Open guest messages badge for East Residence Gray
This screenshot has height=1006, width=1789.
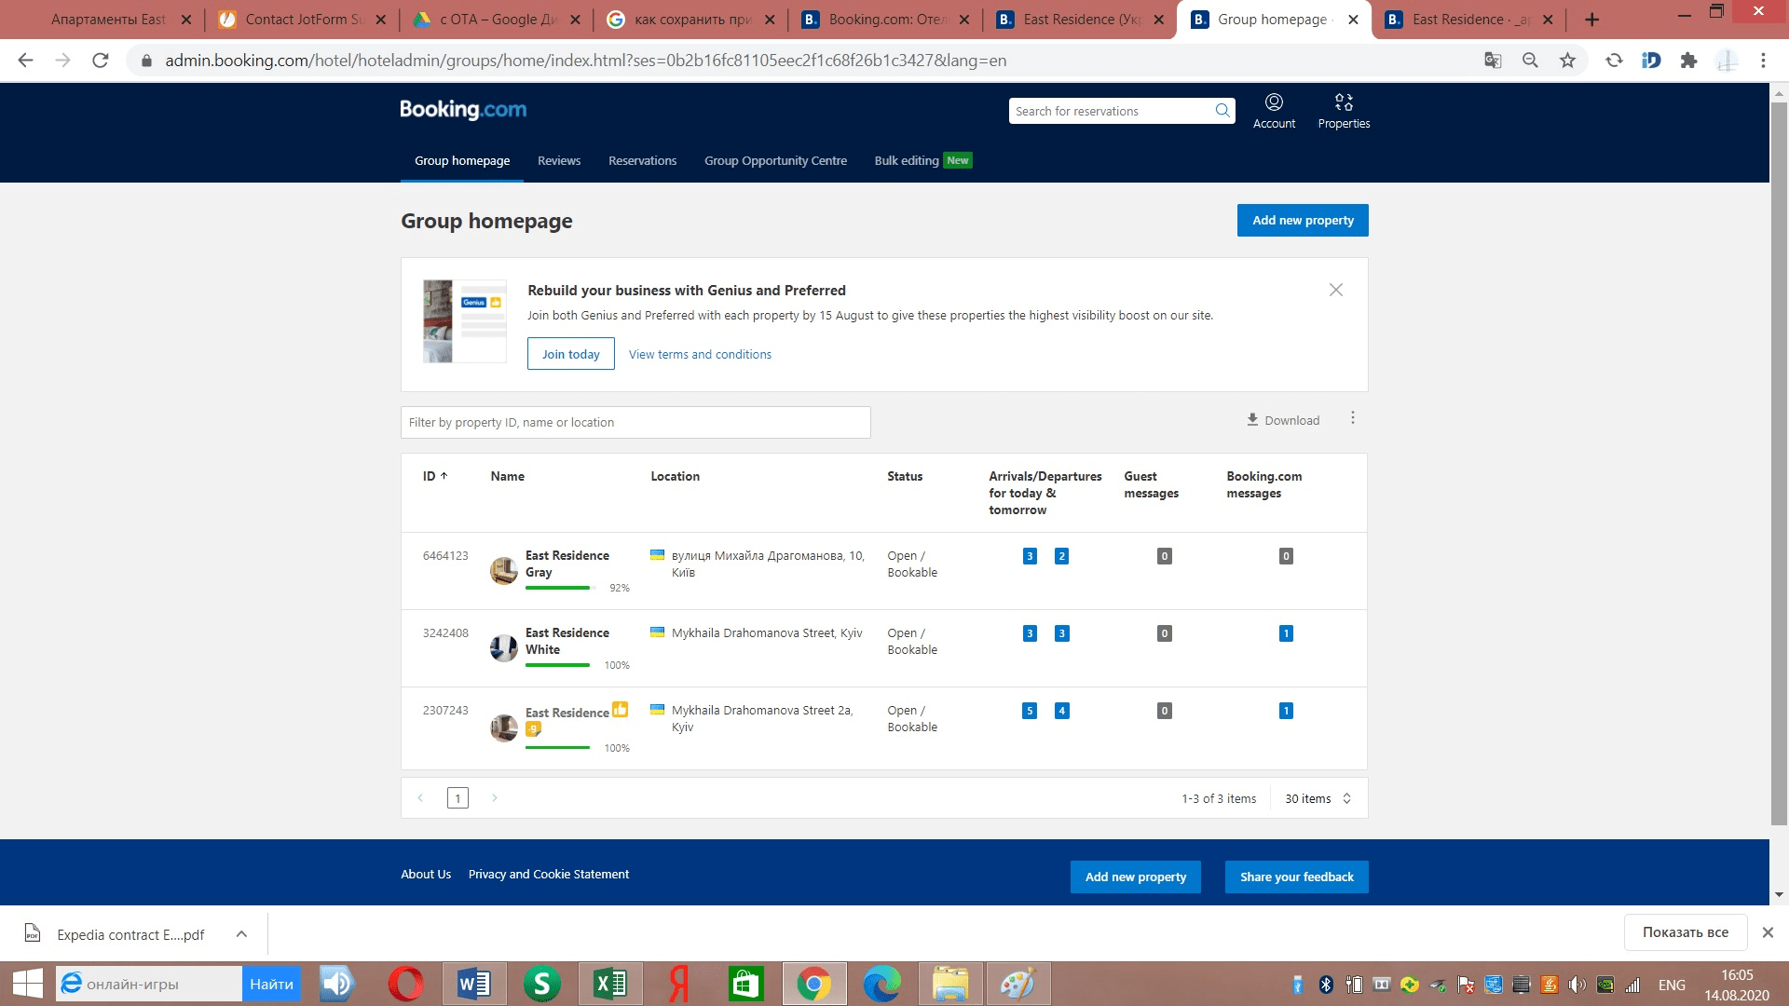coord(1164,556)
